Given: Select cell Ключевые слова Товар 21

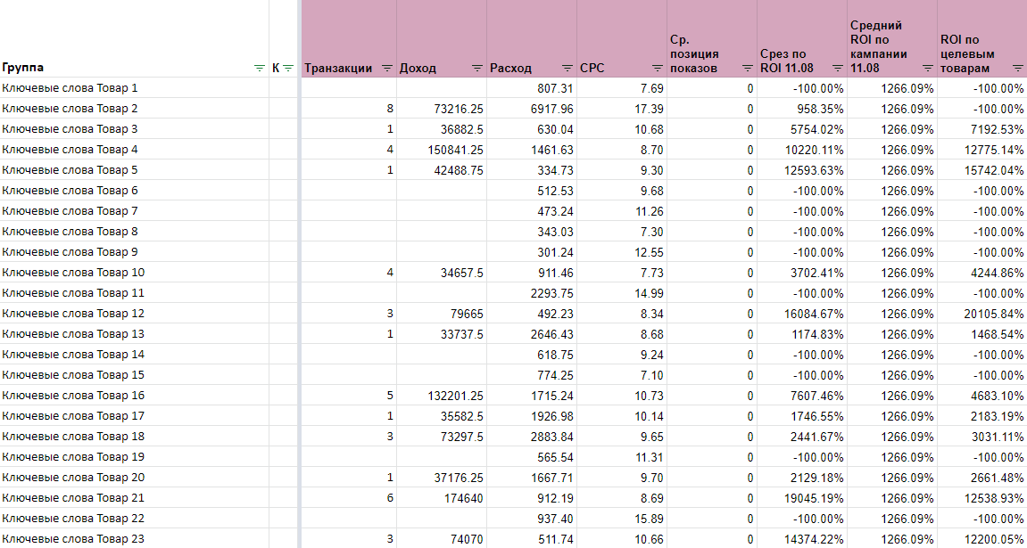Looking at the screenshot, I should [x=134, y=497].
